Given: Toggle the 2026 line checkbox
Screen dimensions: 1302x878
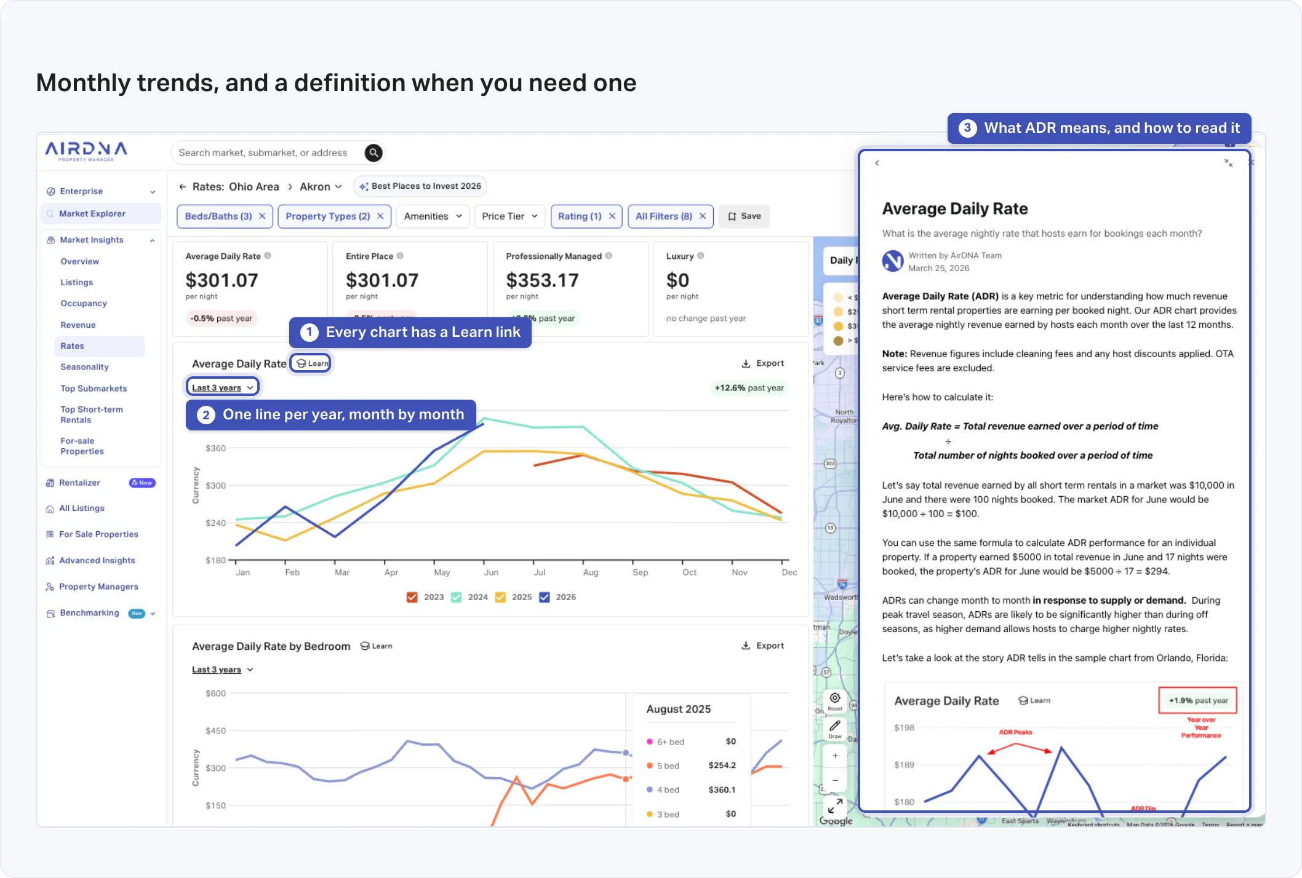Looking at the screenshot, I should pos(545,597).
